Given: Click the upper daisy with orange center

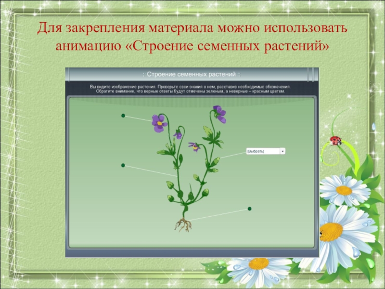Looking at the screenshot, I should 344,190.
